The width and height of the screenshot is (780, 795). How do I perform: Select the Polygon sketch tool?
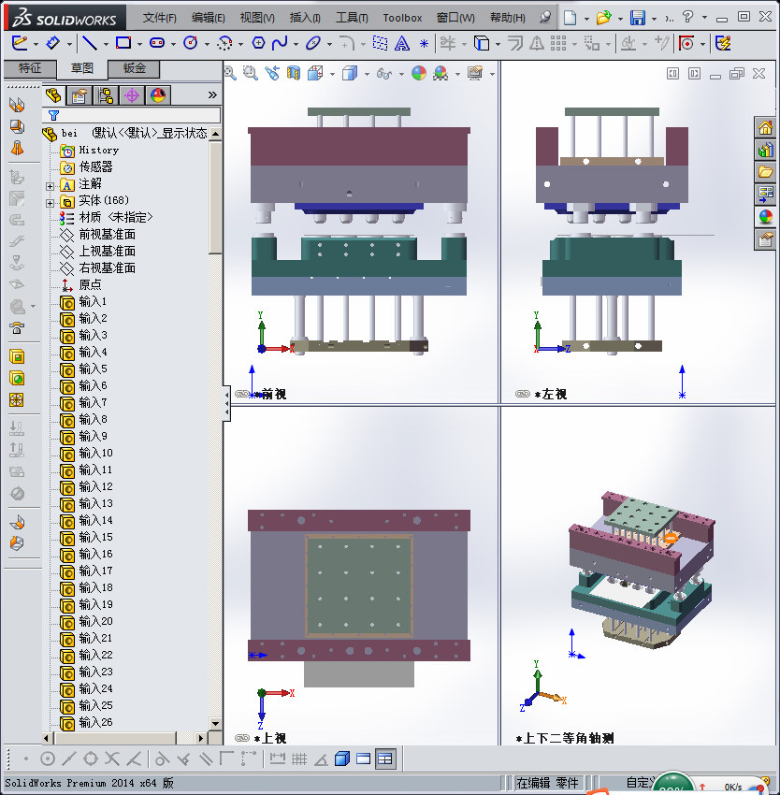258,43
